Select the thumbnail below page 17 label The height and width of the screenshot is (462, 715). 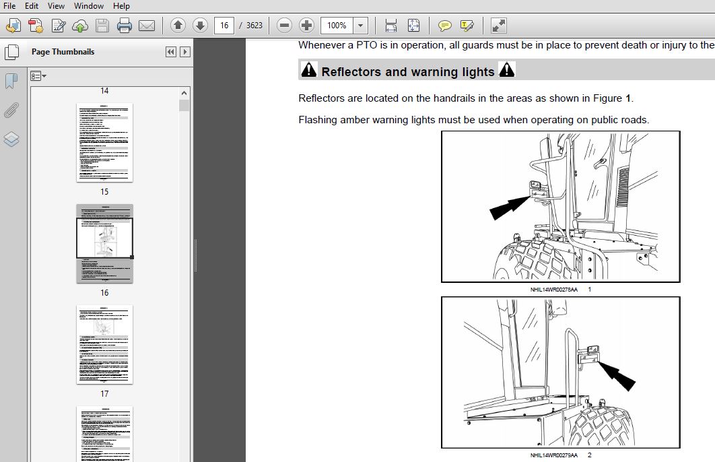tap(104, 433)
